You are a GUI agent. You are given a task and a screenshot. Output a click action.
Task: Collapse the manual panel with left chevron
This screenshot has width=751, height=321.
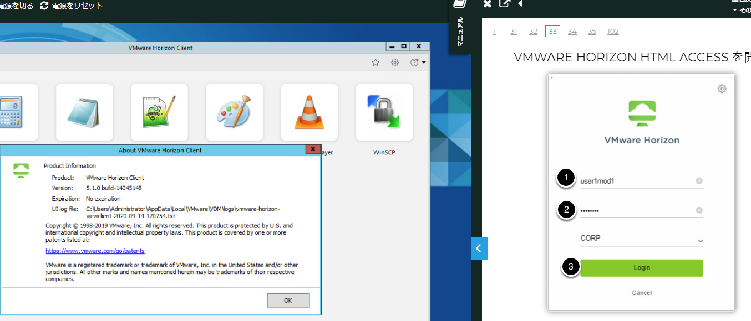(x=479, y=248)
